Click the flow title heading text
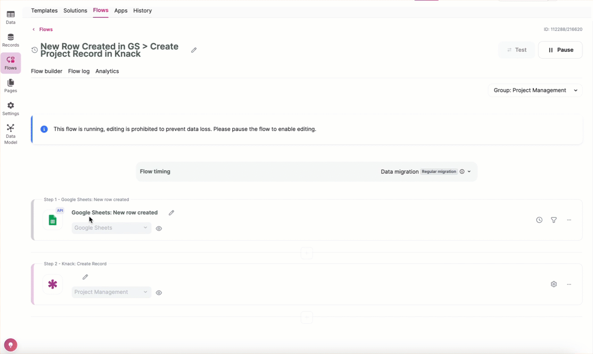Image resolution: width=593 pixels, height=354 pixels. (110, 50)
